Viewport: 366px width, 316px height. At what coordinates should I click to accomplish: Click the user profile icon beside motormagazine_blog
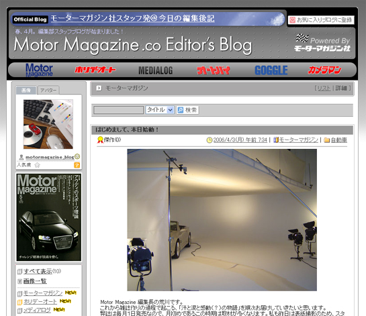pyautogui.click(x=21, y=157)
